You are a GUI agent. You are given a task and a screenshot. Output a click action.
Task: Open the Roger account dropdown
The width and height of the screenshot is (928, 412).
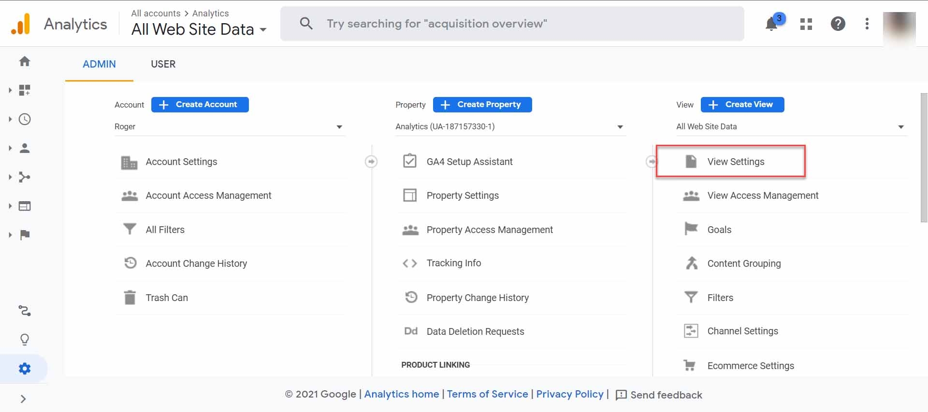pyautogui.click(x=230, y=127)
